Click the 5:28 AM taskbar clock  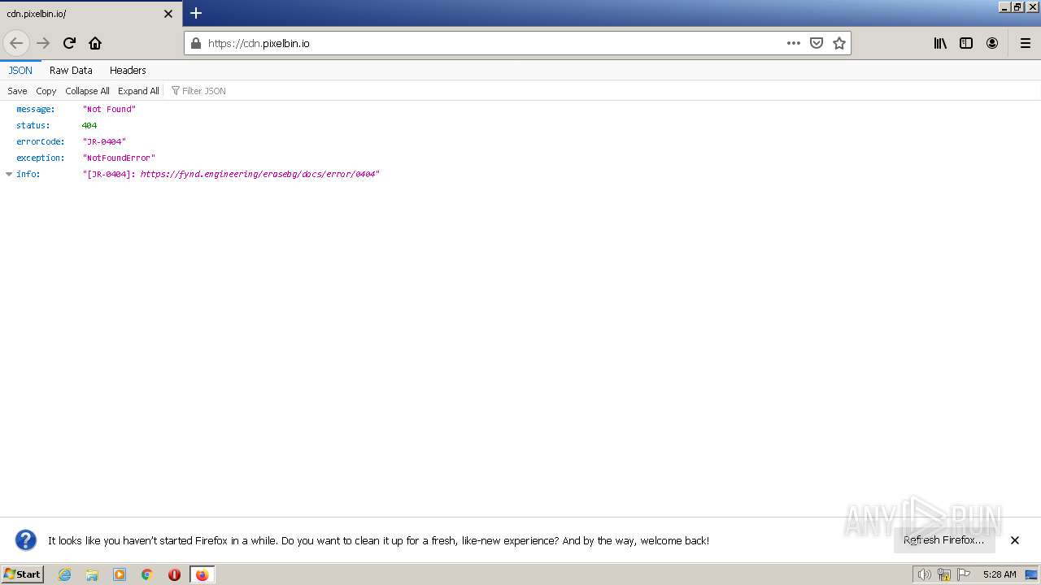(x=1000, y=574)
